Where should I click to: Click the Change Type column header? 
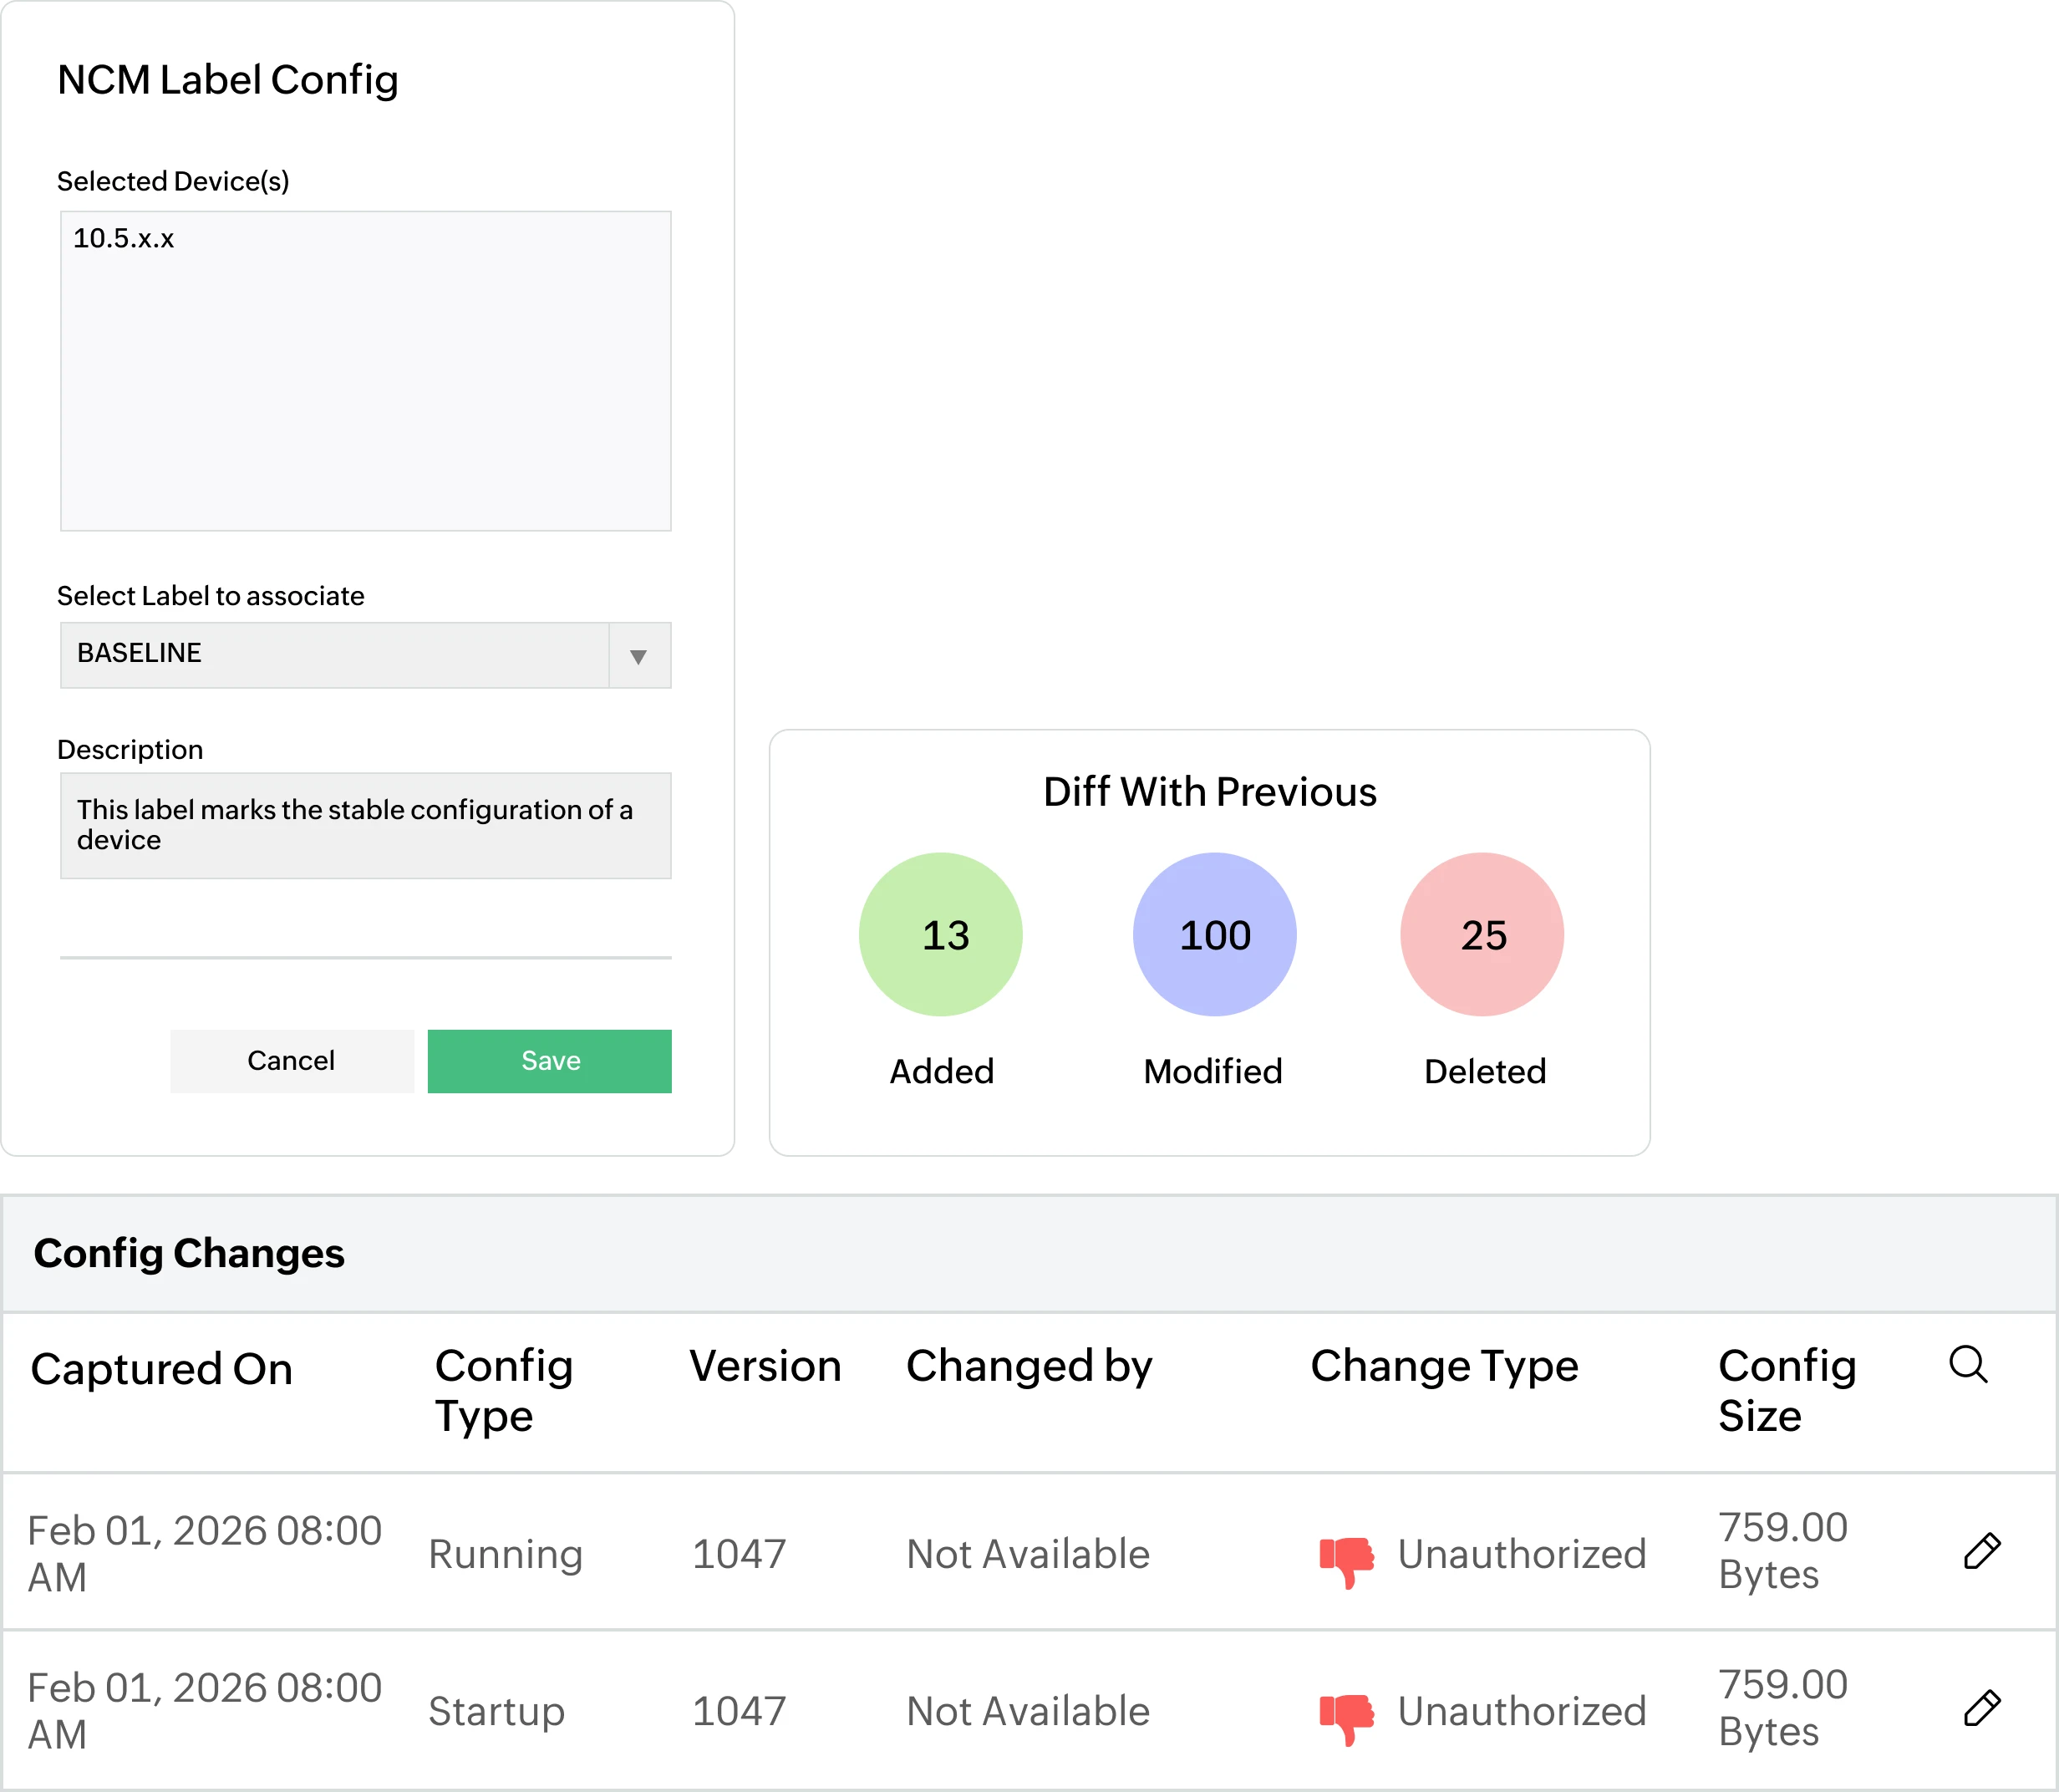pos(1444,1365)
